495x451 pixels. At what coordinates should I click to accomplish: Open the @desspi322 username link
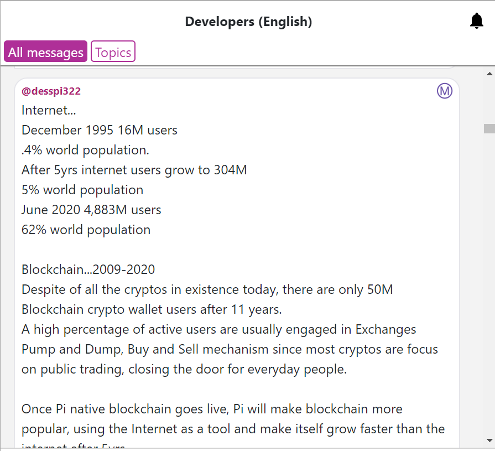point(51,91)
